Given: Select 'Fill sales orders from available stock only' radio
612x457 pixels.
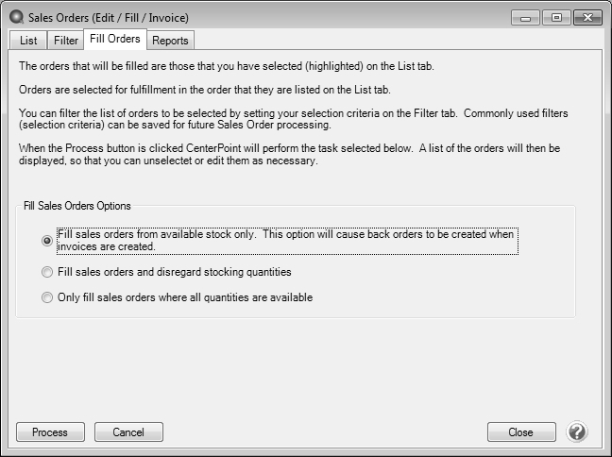Looking at the screenshot, I should (47, 241).
